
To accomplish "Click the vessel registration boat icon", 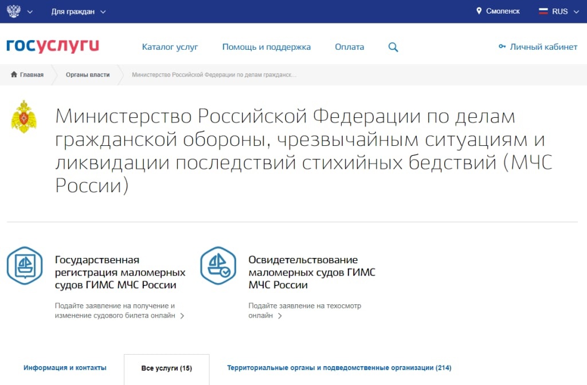I will point(24,265).
